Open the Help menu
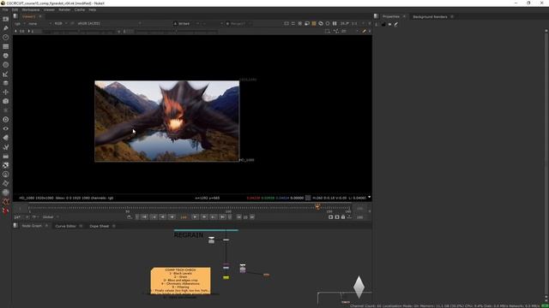Screen dimensions: 549x308 coord(92,9)
